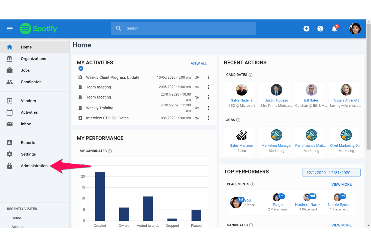
Task: Click VIEW ALL on My Activities
Action: (x=199, y=64)
